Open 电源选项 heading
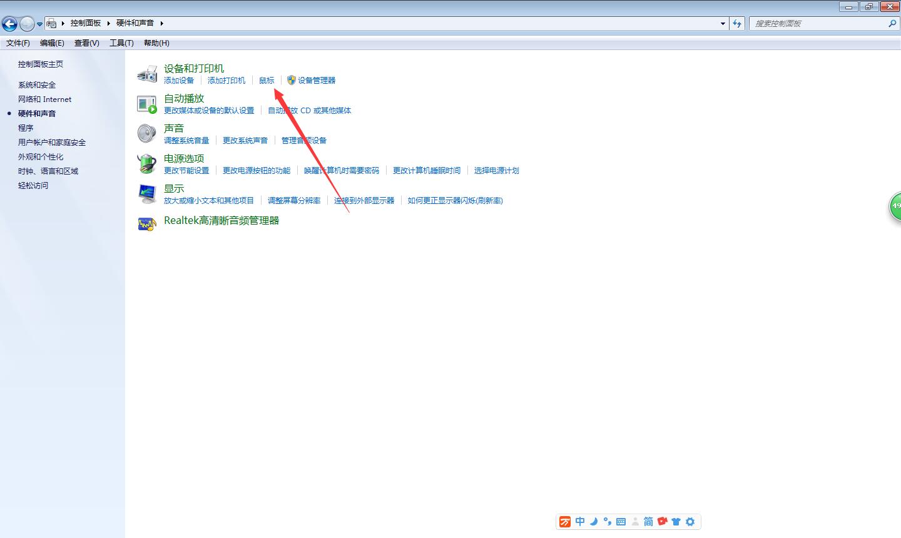Screen dimensions: 901x538 pyautogui.click(x=184, y=158)
